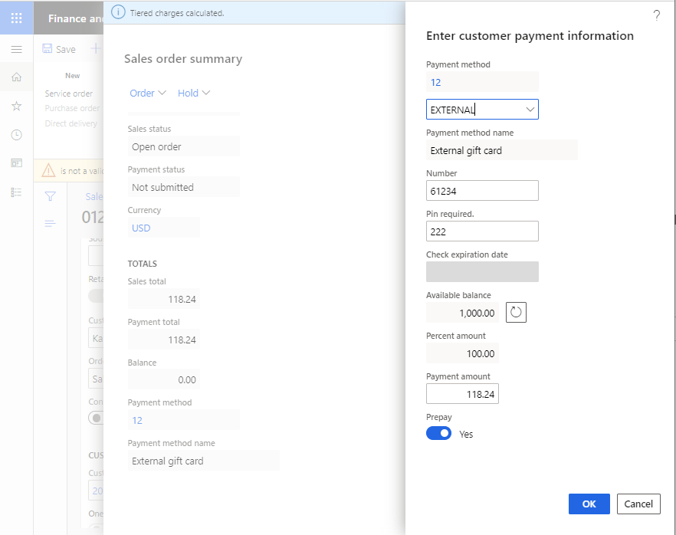The image size is (676, 535).
Task: Expand the Hold dropdown
Action: click(193, 92)
